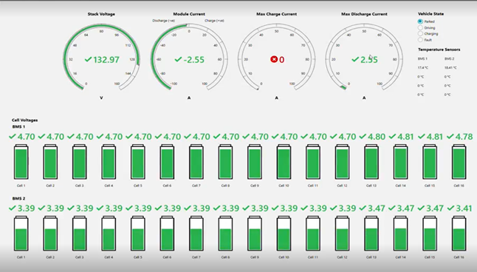The image size is (477, 272).
Task: Select the Charging vehicle state
Action: point(420,34)
